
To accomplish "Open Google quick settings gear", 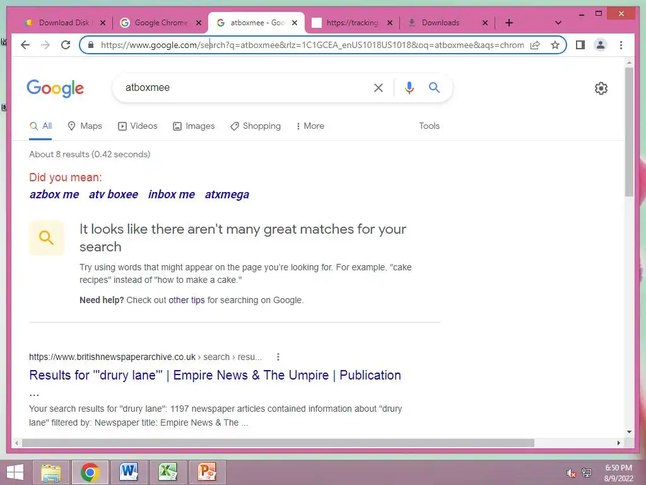I will coord(601,88).
